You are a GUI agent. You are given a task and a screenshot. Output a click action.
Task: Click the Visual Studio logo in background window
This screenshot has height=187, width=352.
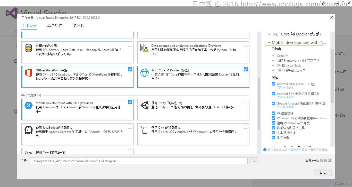pos(12,13)
